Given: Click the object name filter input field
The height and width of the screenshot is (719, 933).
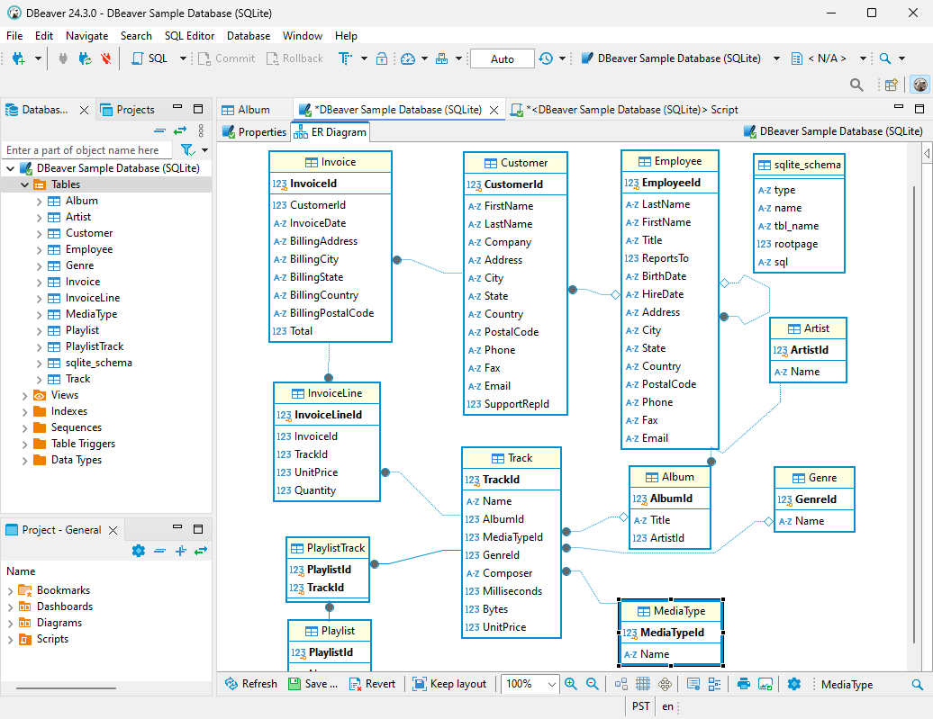Looking at the screenshot, I should tap(87, 150).
